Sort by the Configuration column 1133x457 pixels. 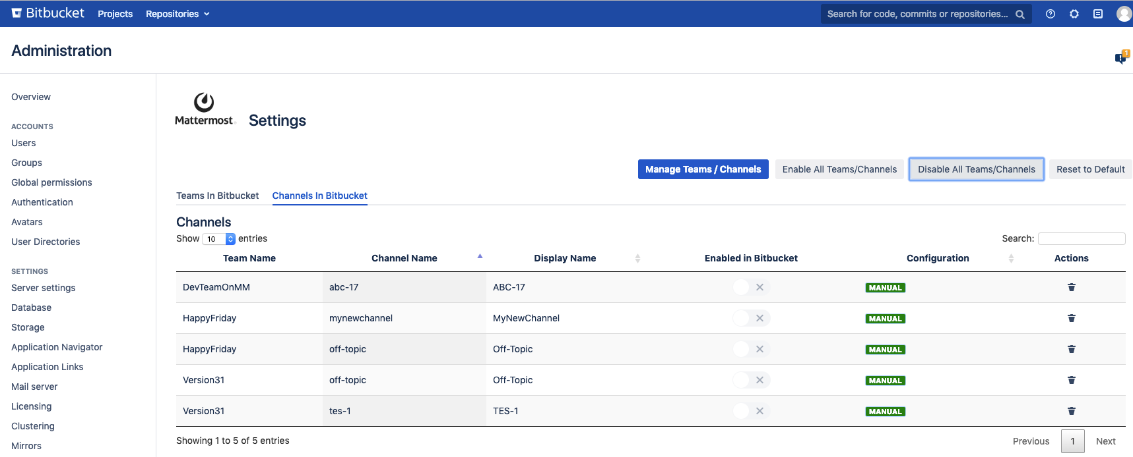click(937, 258)
